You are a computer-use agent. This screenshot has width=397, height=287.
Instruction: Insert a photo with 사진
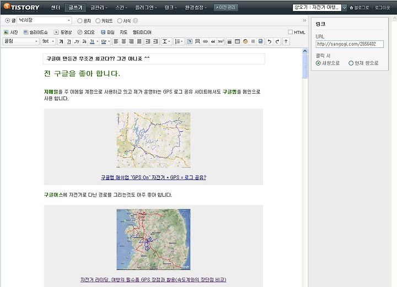tap(11, 32)
